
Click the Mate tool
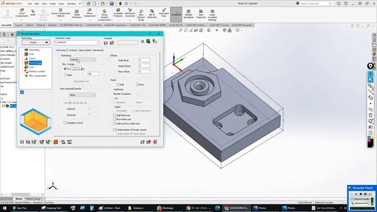point(33,12)
